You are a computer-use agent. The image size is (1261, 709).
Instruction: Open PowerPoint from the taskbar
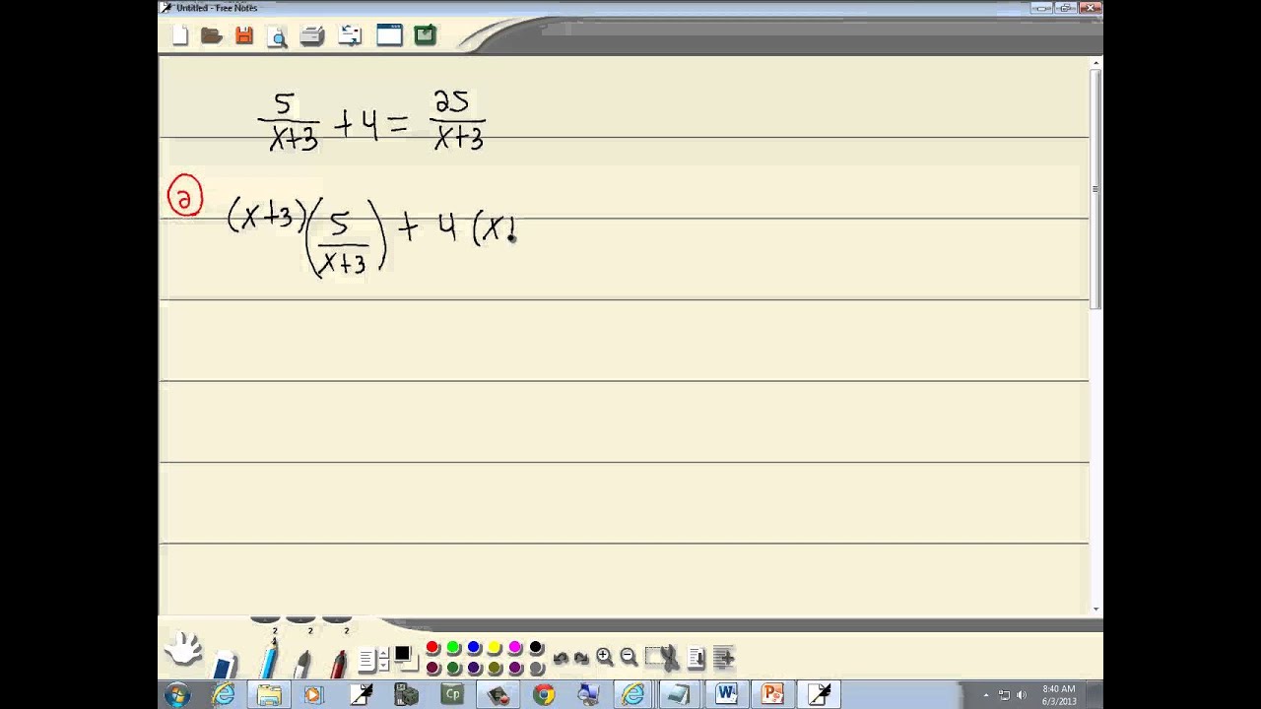click(772, 694)
